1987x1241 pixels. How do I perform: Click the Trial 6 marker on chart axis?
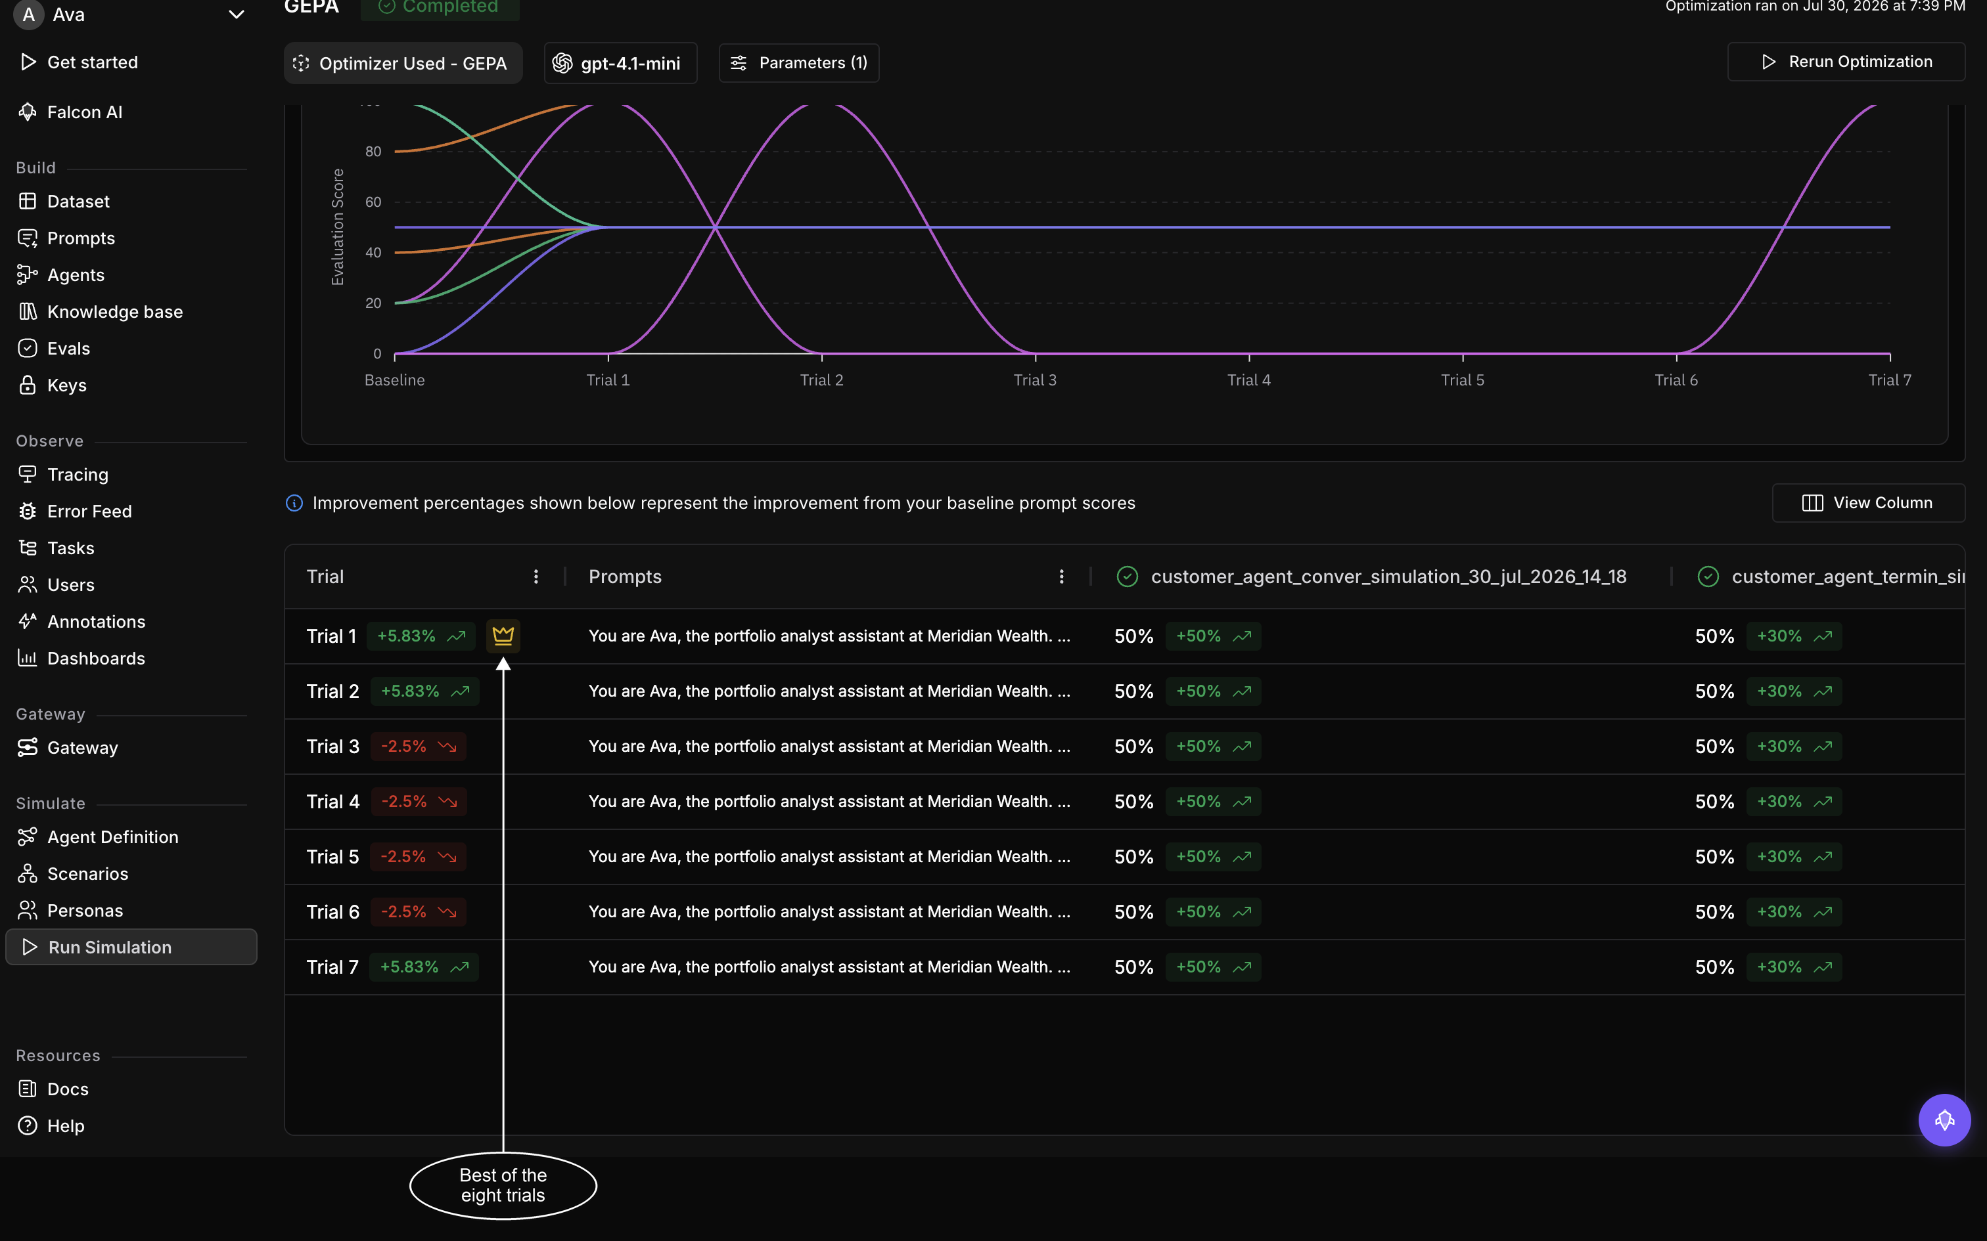pos(1676,380)
